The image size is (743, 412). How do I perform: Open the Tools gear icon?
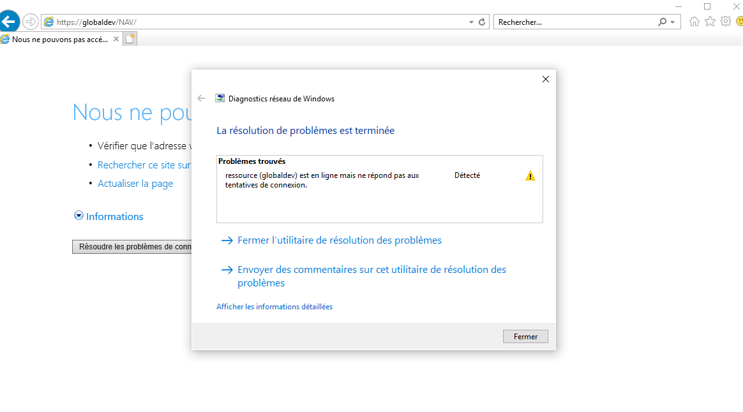coord(726,21)
